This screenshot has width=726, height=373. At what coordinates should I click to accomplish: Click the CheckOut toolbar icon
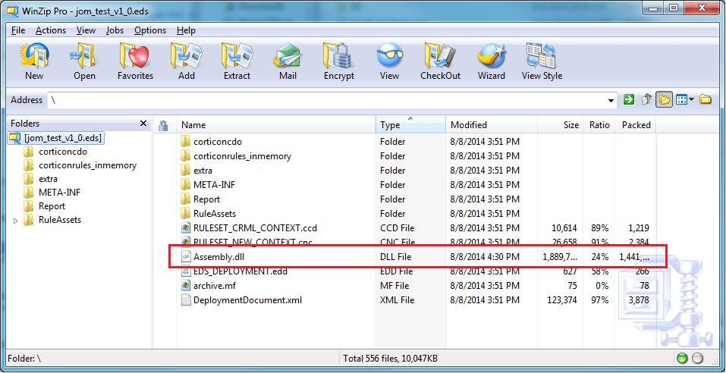[440, 61]
